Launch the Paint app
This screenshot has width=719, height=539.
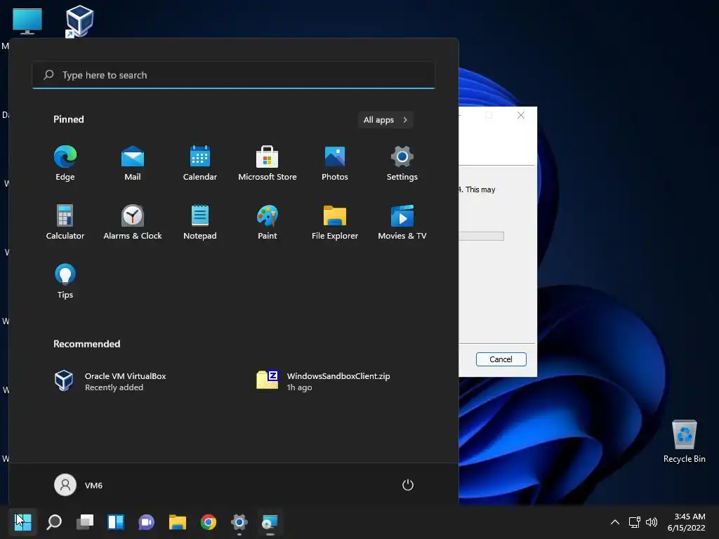[268, 222]
